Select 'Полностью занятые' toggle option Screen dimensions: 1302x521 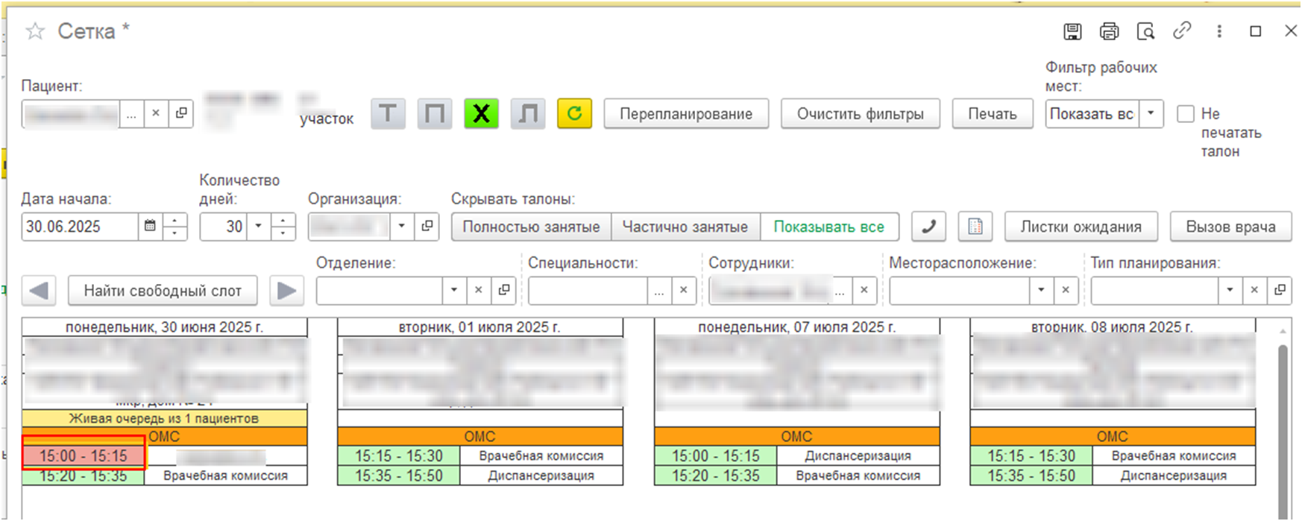[x=531, y=227]
